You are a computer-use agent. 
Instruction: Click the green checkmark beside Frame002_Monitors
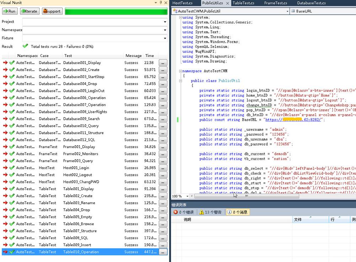(x=12, y=154)
